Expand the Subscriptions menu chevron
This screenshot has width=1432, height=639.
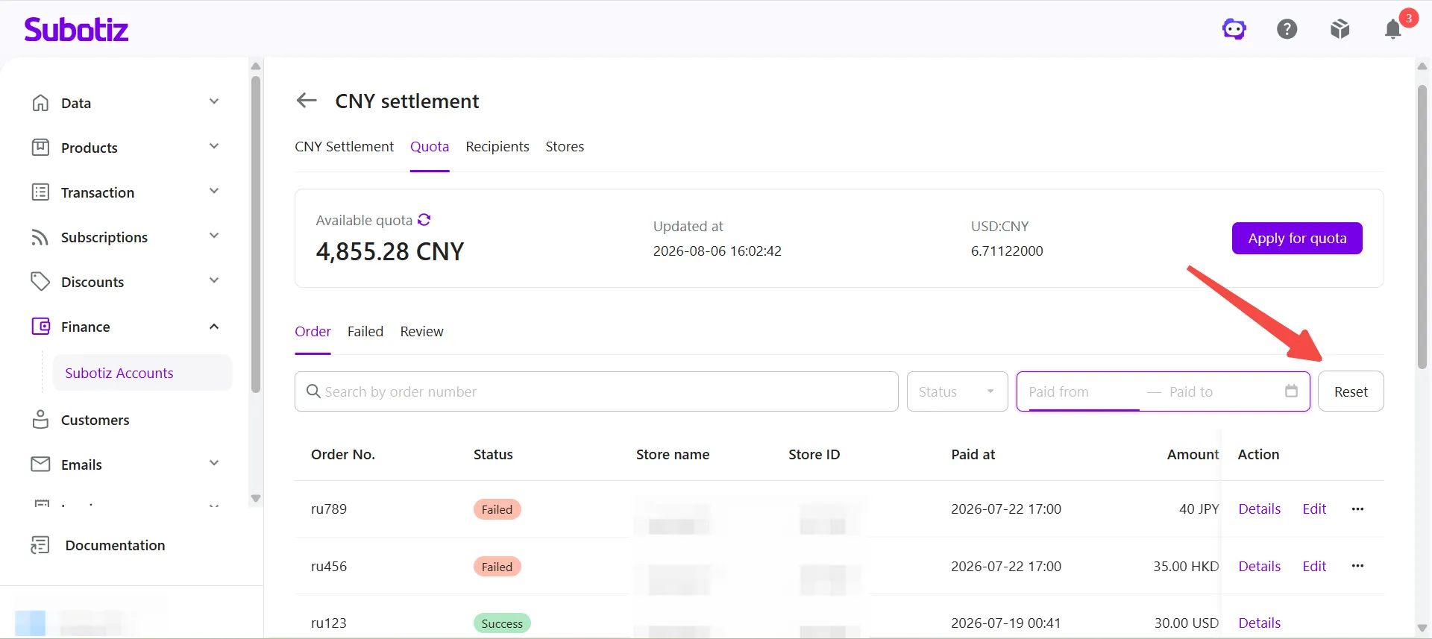[214, 236]
